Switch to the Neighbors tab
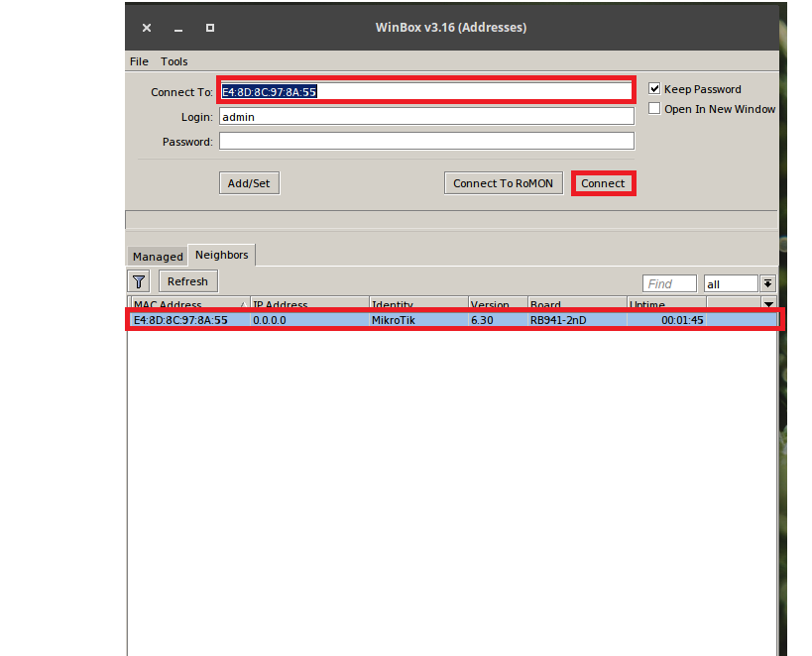Screen dimensions: 812x656 coord(220,255)
